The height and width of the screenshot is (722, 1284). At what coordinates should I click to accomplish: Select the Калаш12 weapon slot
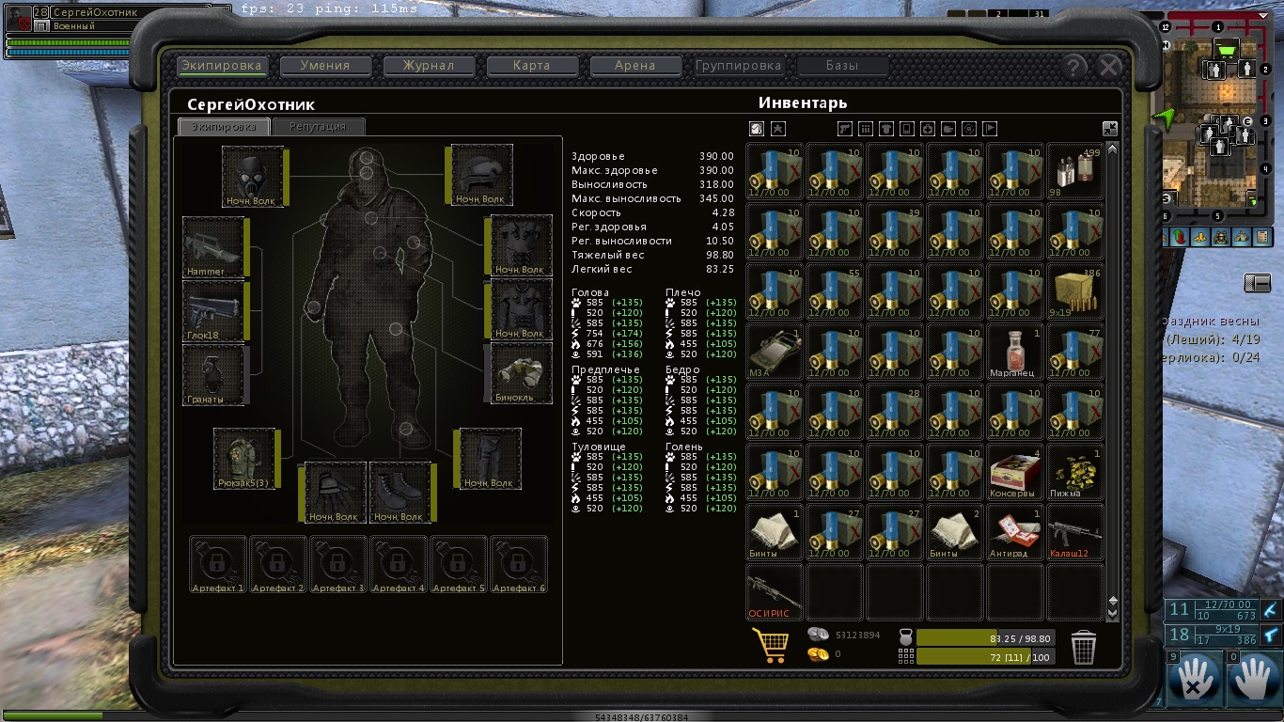pos(1075,532)
